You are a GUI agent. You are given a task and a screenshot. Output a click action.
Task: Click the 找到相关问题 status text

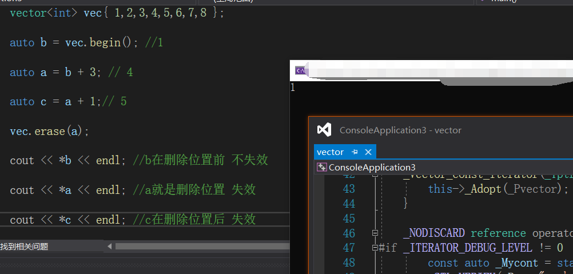click(x=24, y=247)
